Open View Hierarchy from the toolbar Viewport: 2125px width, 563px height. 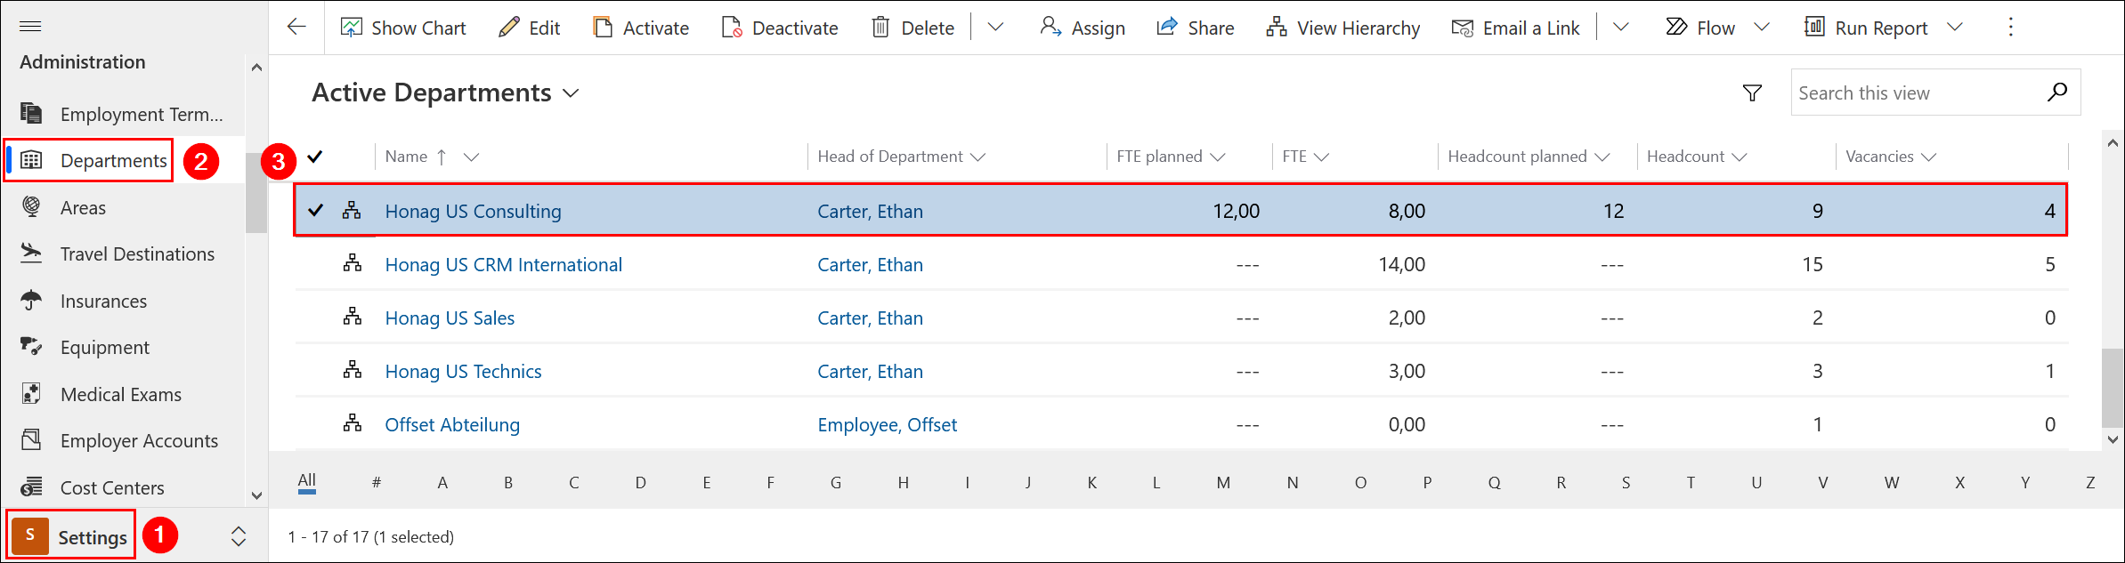click(x=1343, y=28)
